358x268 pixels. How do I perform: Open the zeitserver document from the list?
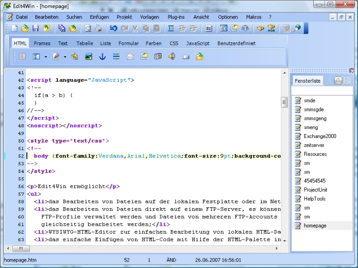(314, 145)
